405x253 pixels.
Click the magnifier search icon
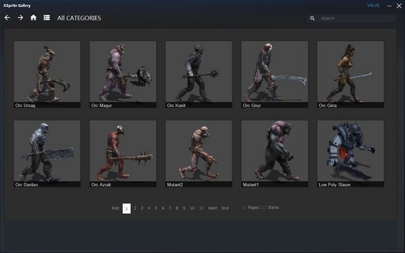pos(313,18)
